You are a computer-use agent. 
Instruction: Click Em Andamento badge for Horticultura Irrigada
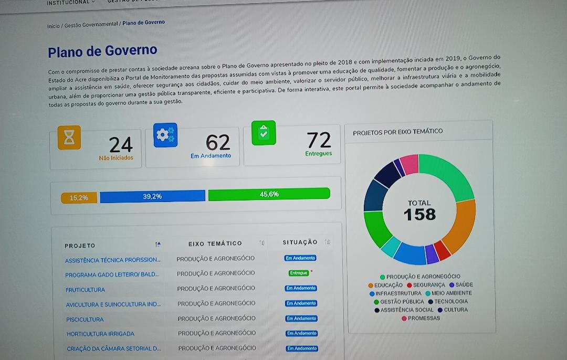point(301,333)
